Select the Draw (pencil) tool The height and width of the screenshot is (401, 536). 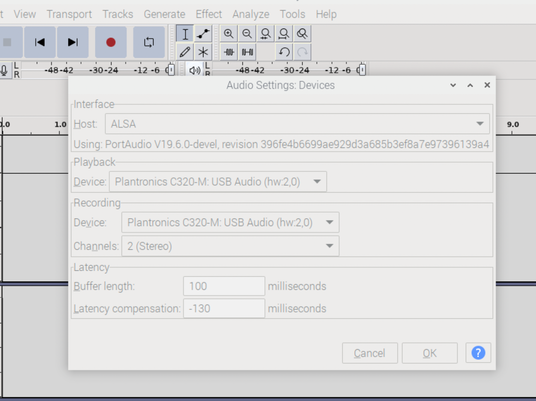(x=185, y=52)
